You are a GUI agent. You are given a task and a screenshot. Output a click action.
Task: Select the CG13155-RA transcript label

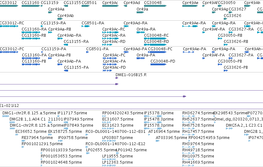pyautogui.click(x=76, y=42)
